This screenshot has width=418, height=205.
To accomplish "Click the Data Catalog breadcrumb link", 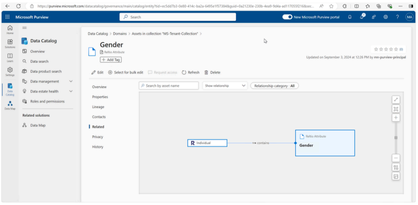I will [x=98, y=34].
